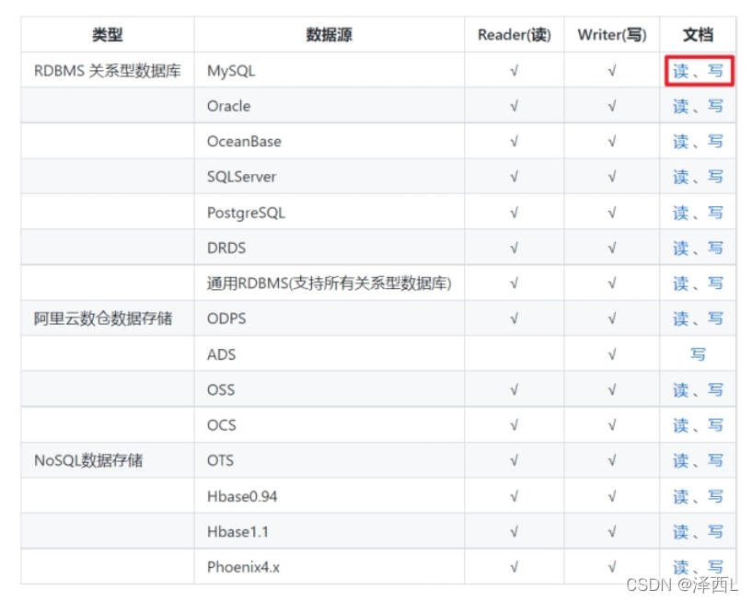
Task: Click the Writer checkmark in MySQL row
Action: [x=612, y=71]
